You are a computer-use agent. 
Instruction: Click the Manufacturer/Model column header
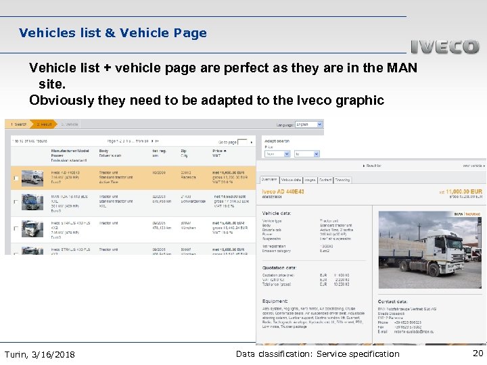pyautogui.click(x=70, y=151)
